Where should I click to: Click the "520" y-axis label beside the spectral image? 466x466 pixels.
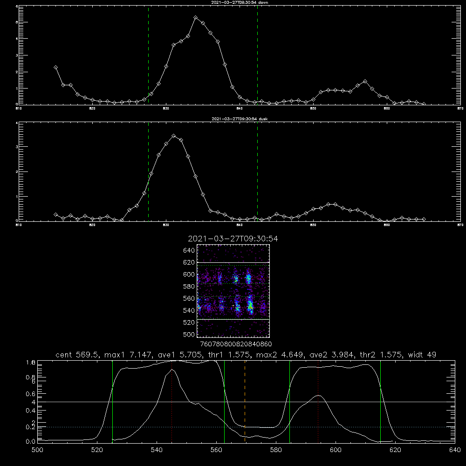coord(189,322)
